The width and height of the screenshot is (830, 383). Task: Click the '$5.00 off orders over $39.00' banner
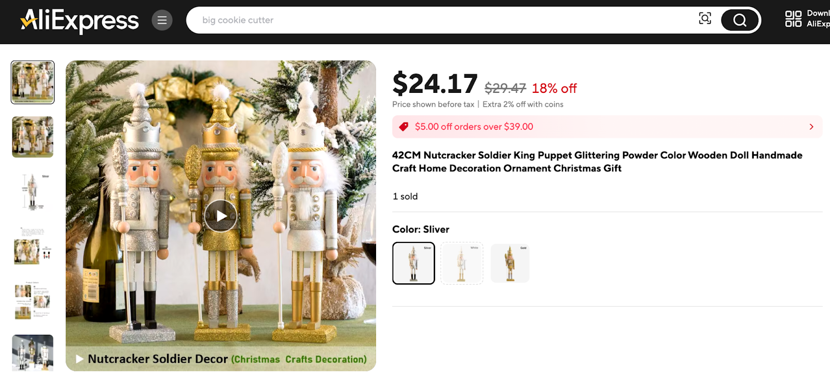pos(571,126)
